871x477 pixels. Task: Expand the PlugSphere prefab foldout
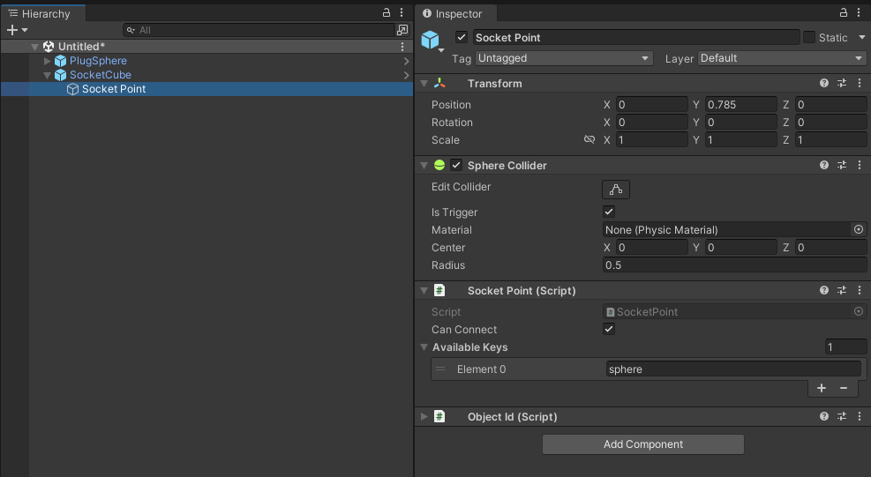[x=48, y=61]
